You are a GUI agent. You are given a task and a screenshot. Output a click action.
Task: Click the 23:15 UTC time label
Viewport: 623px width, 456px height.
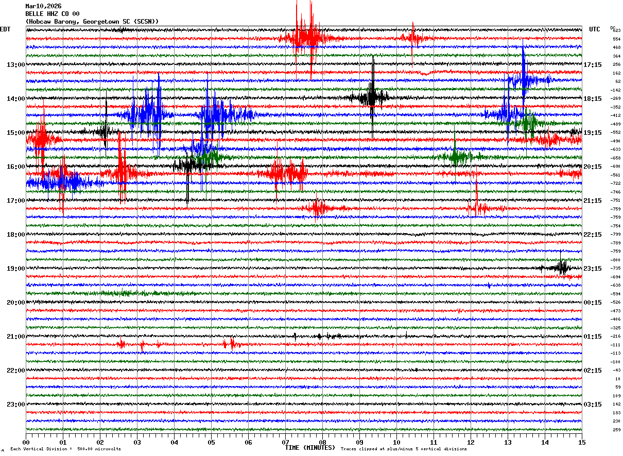(x=593, y=269)
